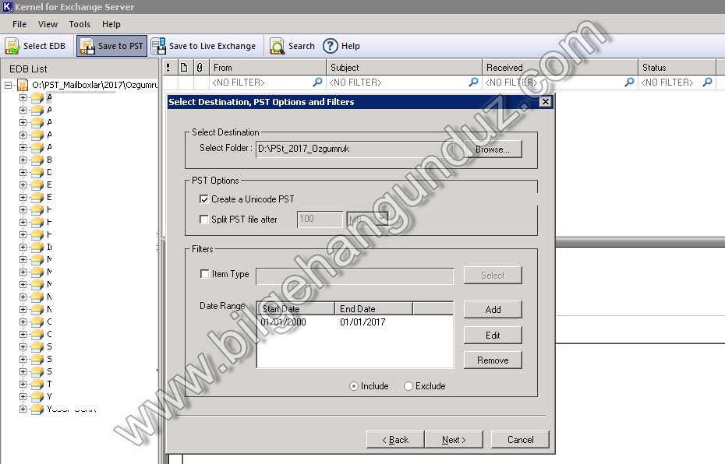725x464 pixels.
Task: Open the Search tool icon
Action: tap(277, 46)
